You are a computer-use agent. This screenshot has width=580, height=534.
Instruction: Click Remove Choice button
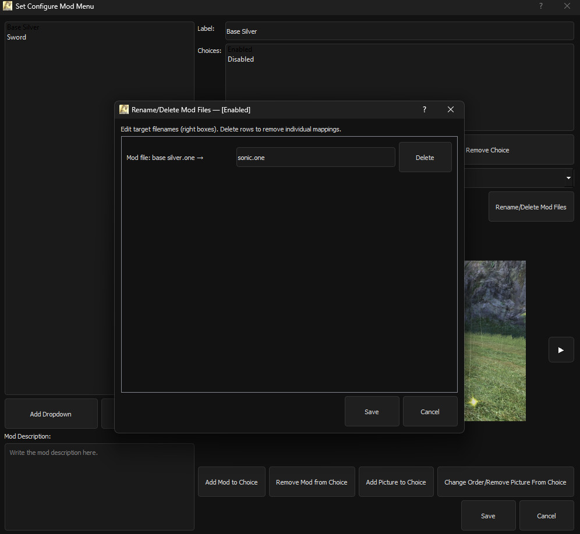tap(519, 149)
